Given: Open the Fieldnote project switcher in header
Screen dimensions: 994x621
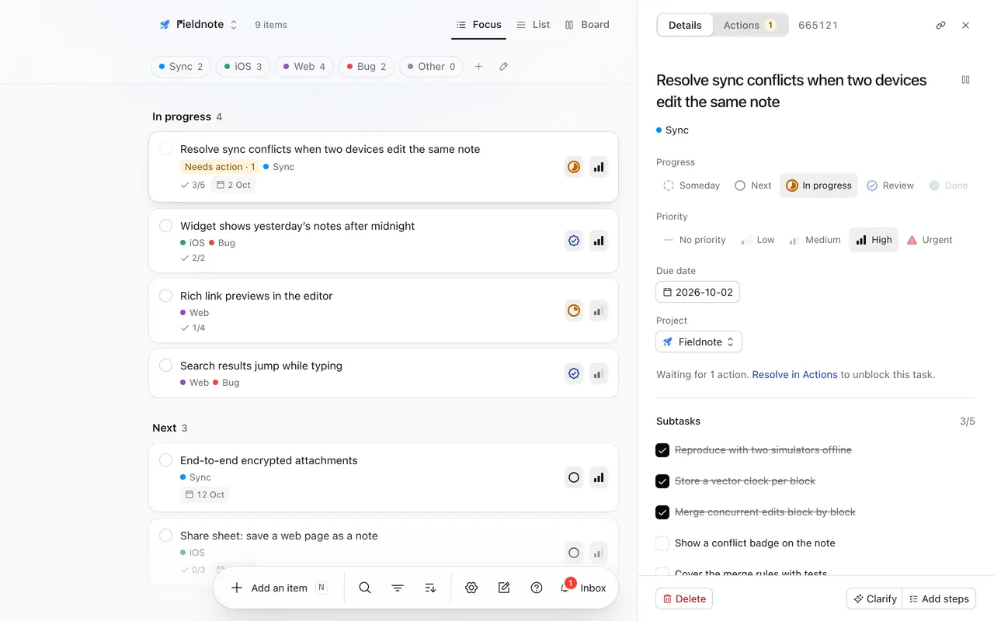Looking at the screenshot, I should tap(199, 25).
